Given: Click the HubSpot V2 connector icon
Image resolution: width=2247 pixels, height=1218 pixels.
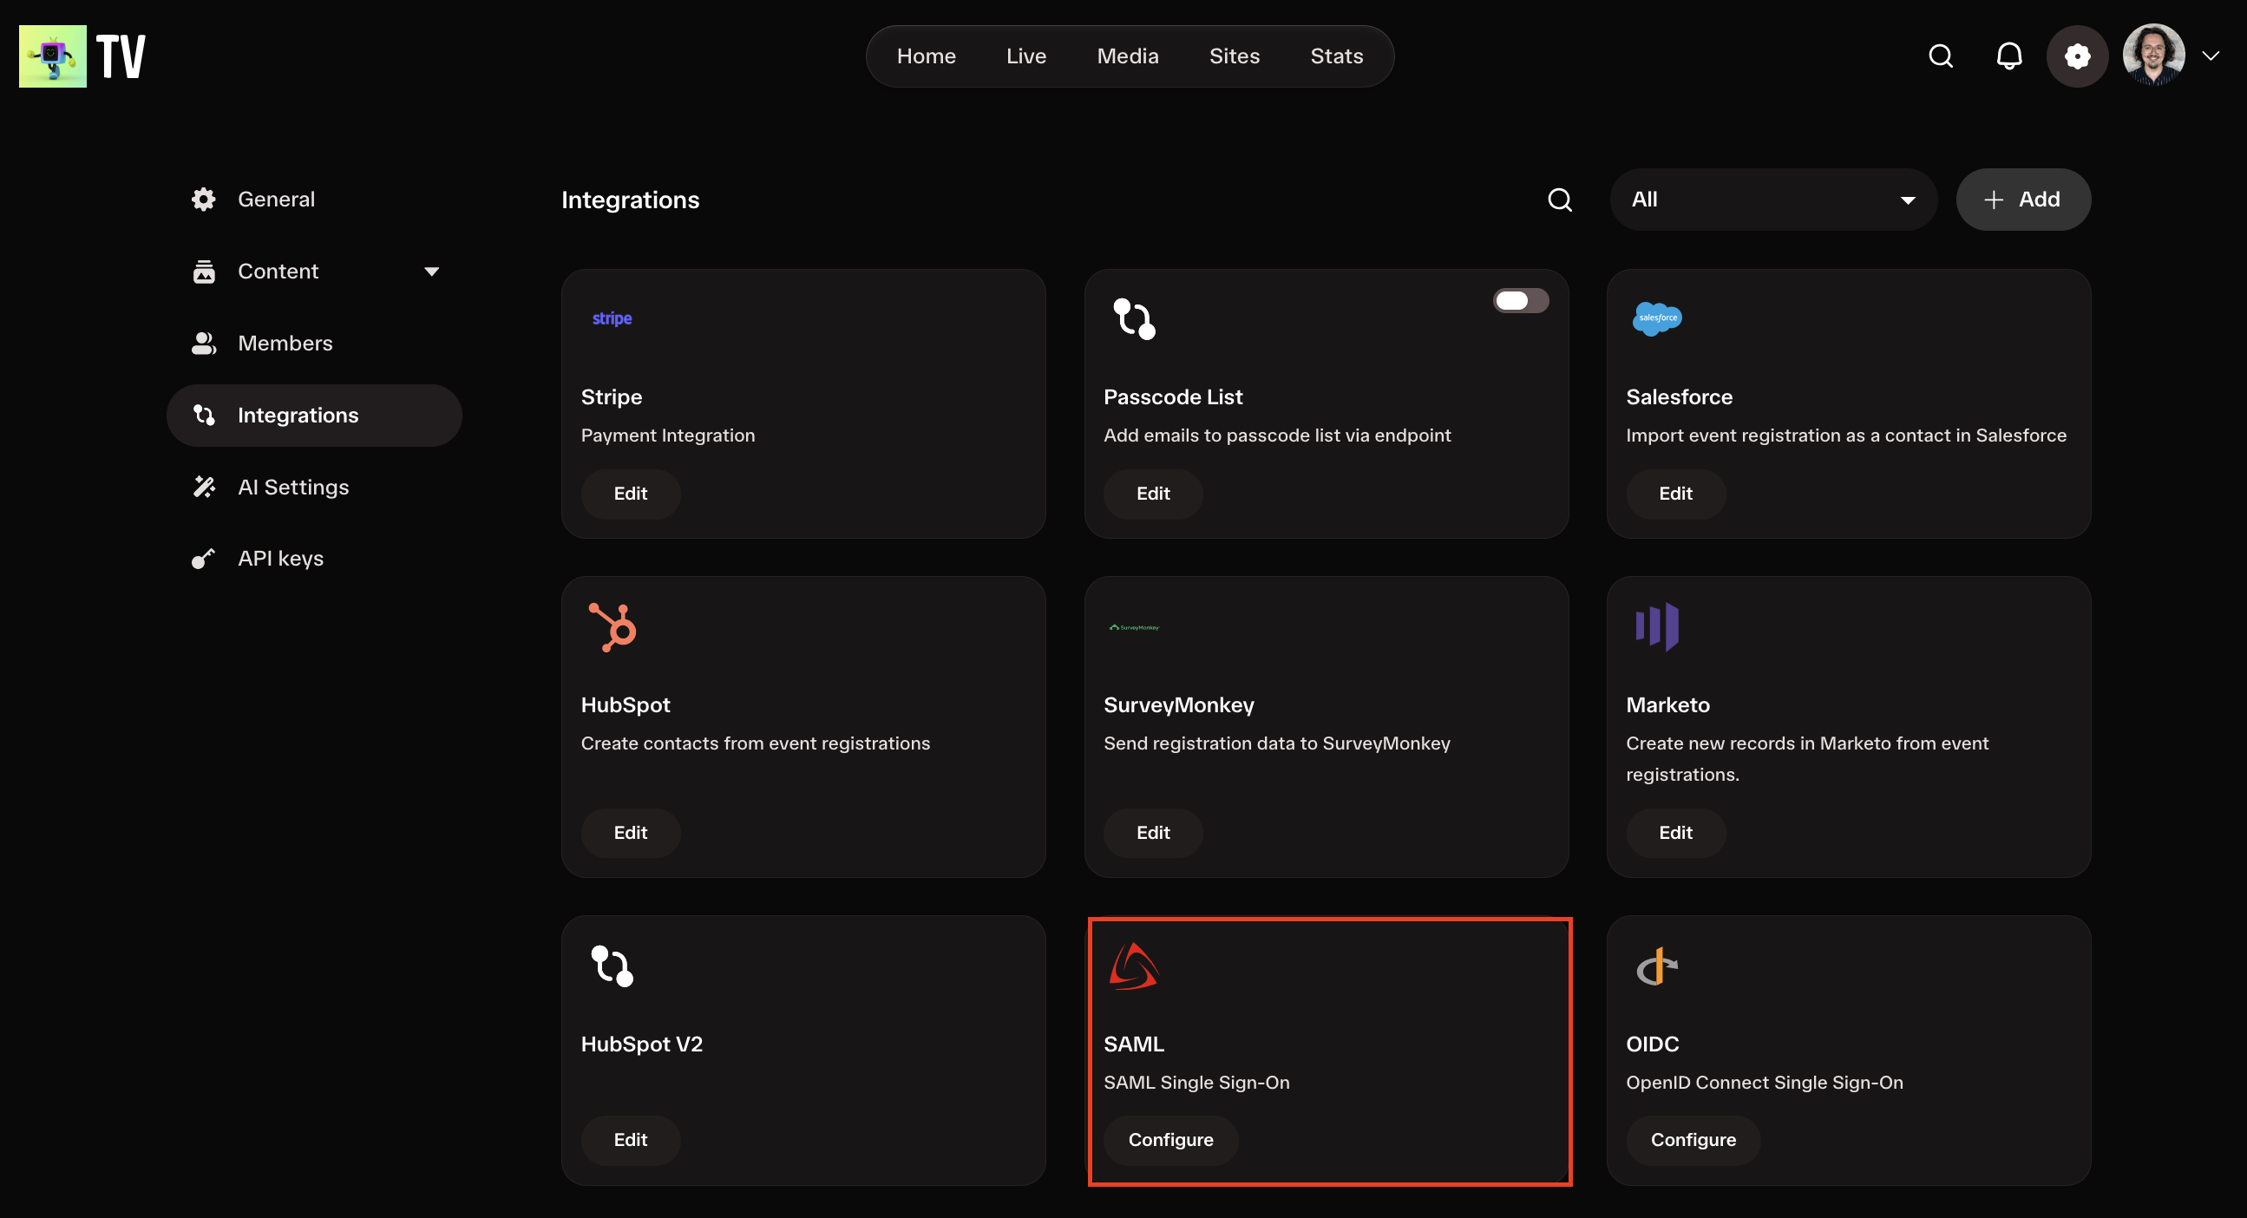Looking at the screenshot, I should point(612,966).
